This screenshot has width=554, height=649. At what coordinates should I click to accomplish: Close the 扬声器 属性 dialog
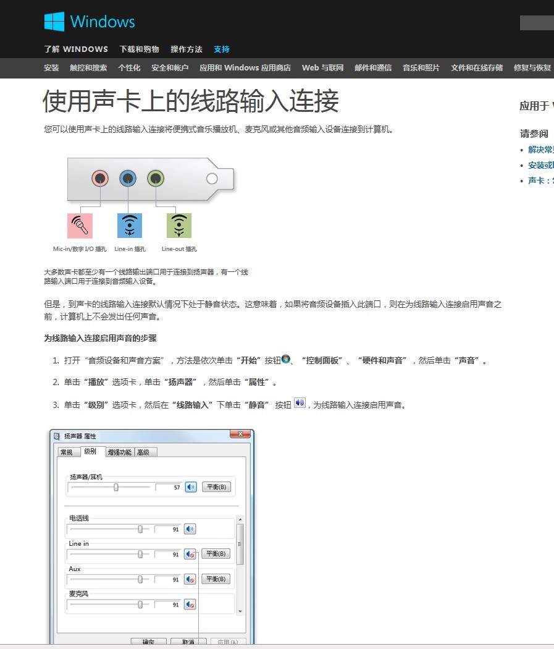tap(240, 434)
